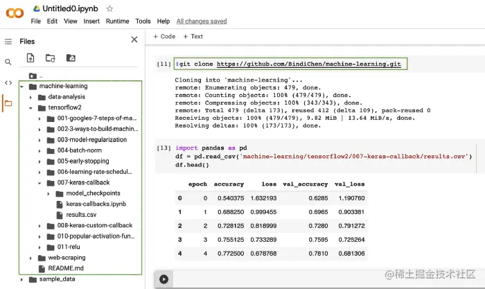This screenshot has height=289, width=485.
Task: Click the Google Drive icon beside the notebook title
Action: pos(37,9)
